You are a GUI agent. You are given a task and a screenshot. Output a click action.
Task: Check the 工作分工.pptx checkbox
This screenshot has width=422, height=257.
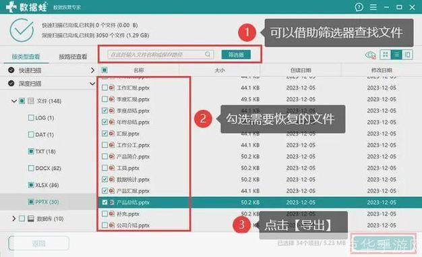pyautogui.click(x=104, y=145)
